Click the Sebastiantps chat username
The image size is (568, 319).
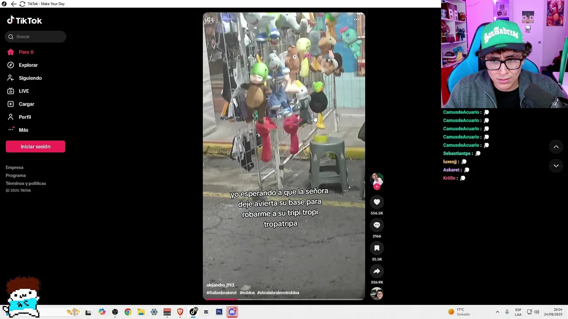[x=457, y=154]
